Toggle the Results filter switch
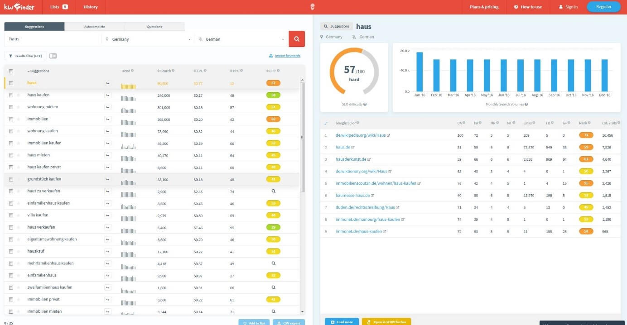This screenshot has width=627, height=325. (53, 56)
